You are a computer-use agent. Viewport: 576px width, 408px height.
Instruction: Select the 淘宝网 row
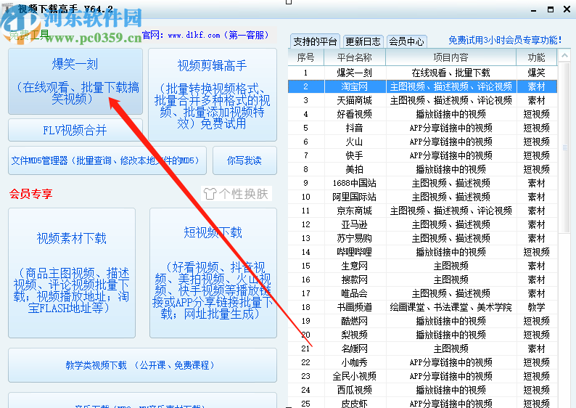coord(422,86)
